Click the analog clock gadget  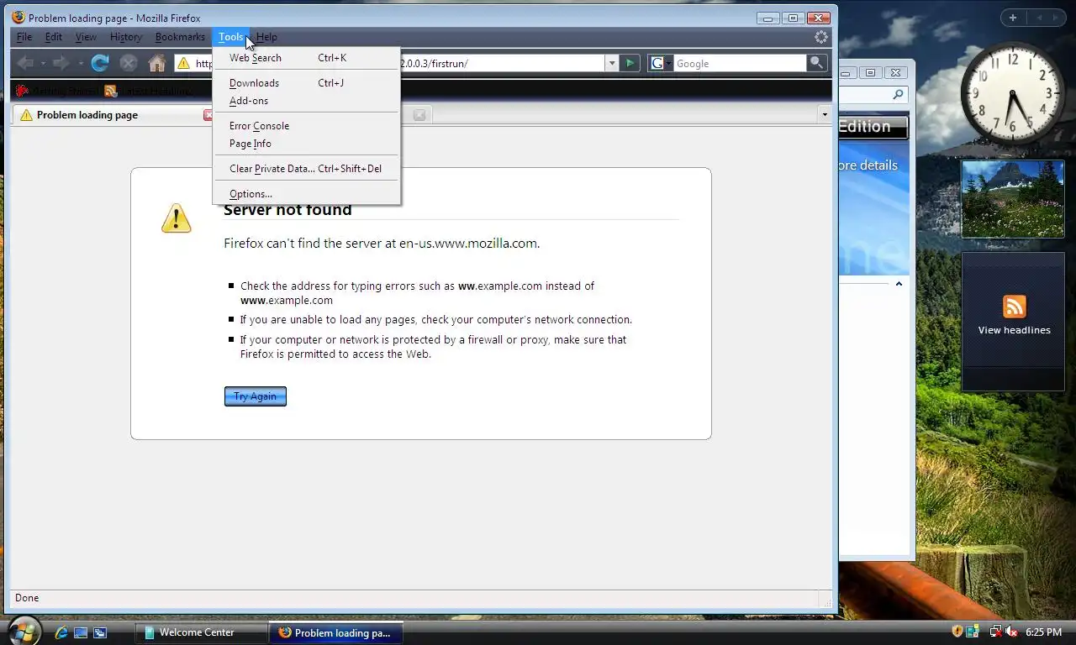point(1012,93)
